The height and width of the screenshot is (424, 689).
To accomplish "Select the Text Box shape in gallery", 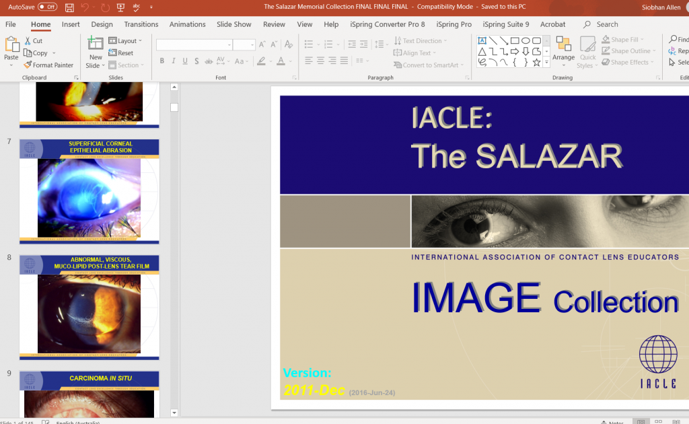I will click(482, 41).
